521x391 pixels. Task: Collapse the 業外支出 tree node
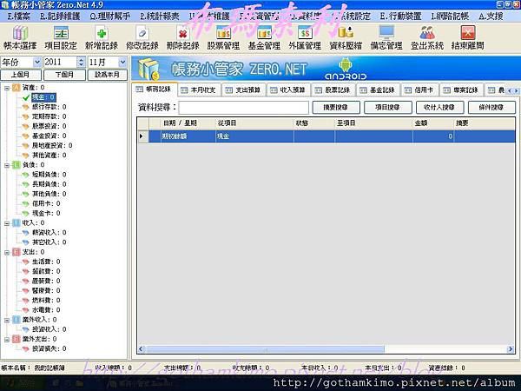(x=7, y=339)
